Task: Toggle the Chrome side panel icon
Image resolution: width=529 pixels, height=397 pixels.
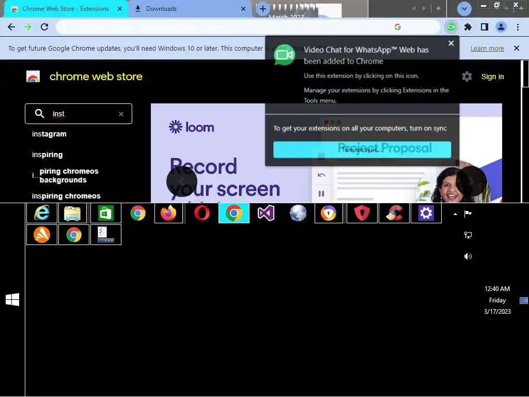Action: [485, 27]
